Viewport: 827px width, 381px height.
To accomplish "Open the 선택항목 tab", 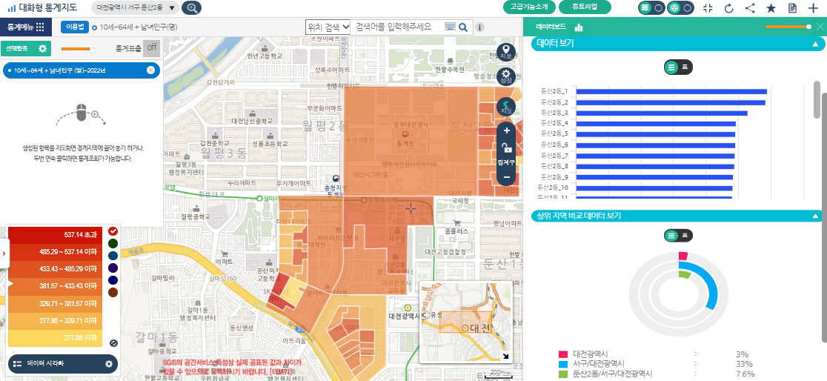I will 26,49.
